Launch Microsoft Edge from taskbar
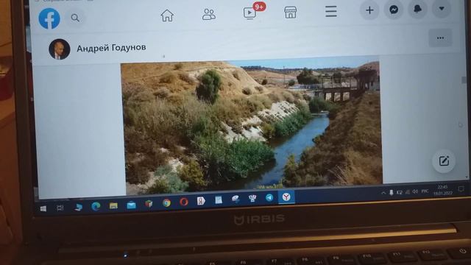471x265 pixels. coord(96,206)
